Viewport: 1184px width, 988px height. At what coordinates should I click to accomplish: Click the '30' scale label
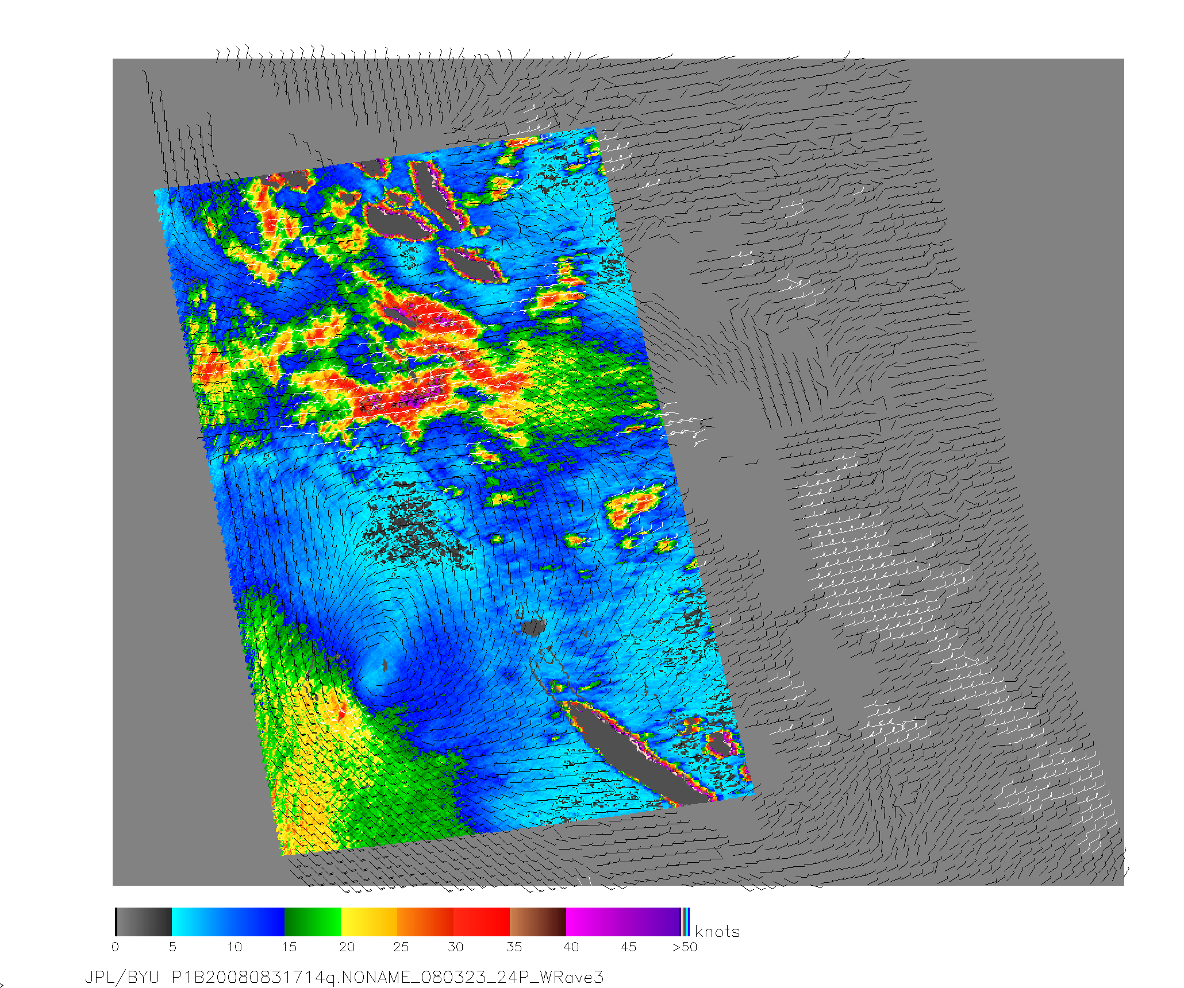455,947
